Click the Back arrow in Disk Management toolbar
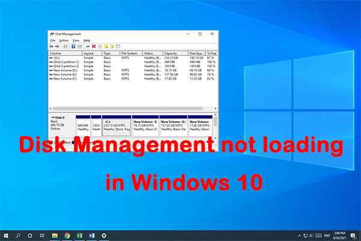This screenshot has height=241, width=361. [51, 46]
